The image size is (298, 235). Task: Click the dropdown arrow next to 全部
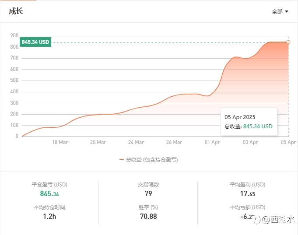pos(287,12)
